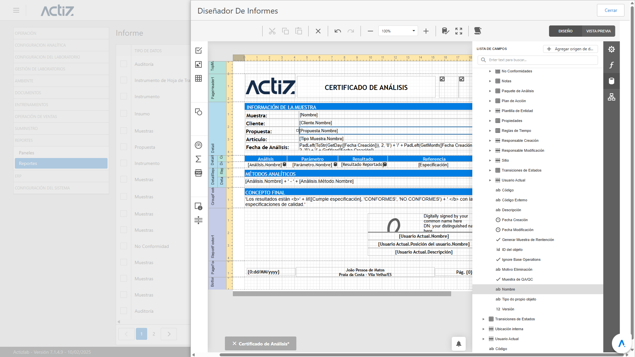Select the Shape control tool
Image resolution: width=635 pixels, height=357 pixels.
[198, 112]
